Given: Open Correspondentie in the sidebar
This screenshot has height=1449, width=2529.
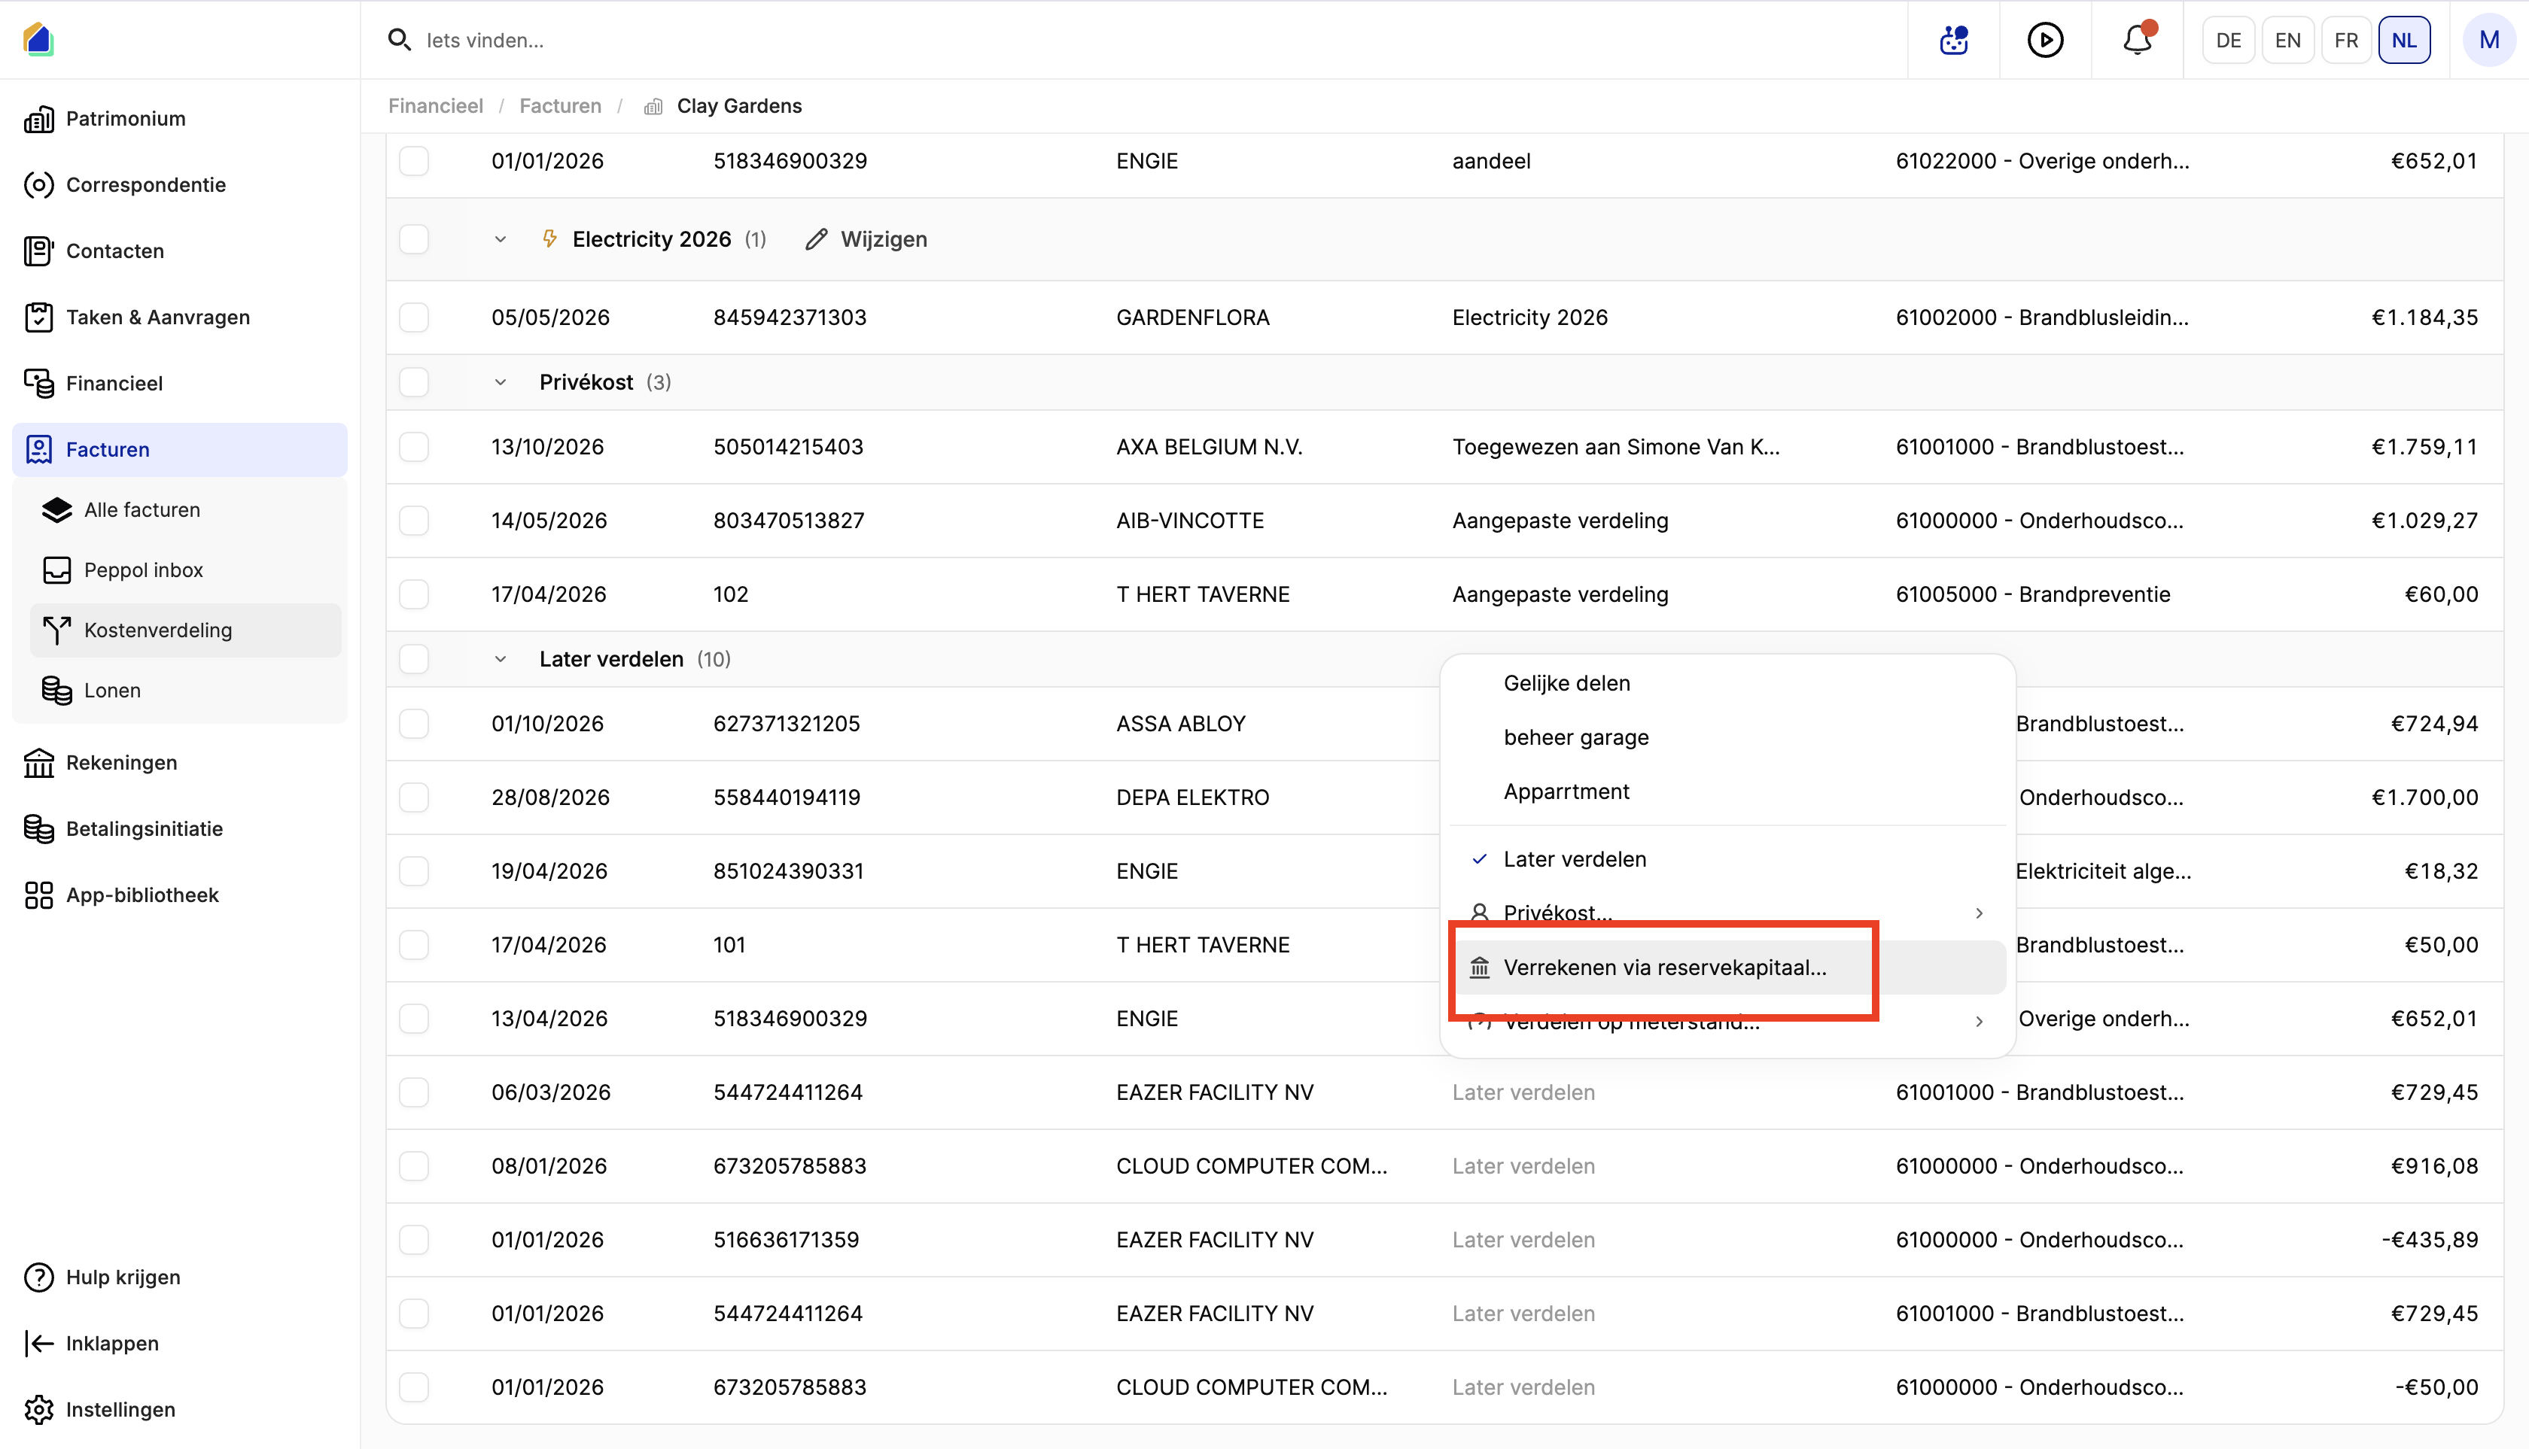Looking at the screenshot, I should click(x=179, y=185).
